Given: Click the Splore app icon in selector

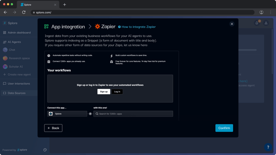Looking at the screenshot, I should pos(51,114).
